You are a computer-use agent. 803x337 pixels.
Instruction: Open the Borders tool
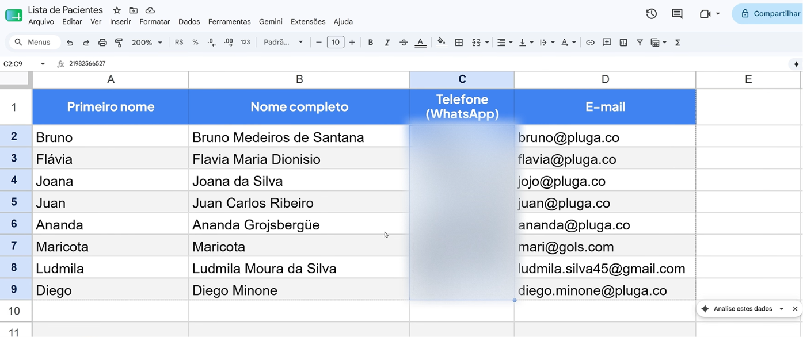[x=459, y=43]
